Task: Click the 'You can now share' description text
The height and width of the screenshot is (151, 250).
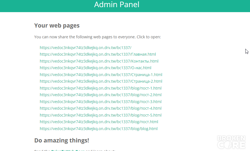Action: [x=97, y=37]
